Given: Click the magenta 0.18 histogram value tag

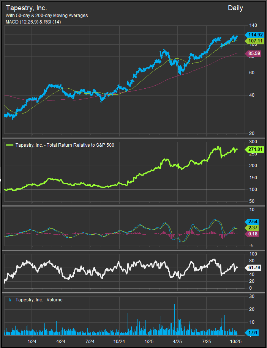Looking at the screenshot, I should coord(252,234).
